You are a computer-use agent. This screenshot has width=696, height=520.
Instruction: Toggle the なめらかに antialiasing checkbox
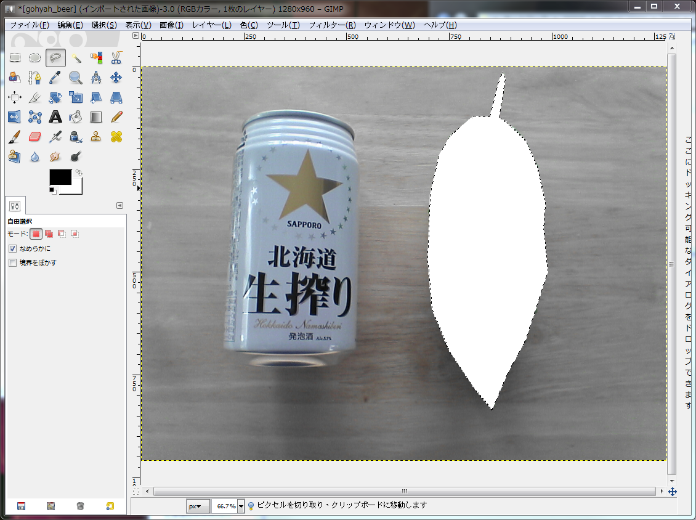tap(13, 249)
